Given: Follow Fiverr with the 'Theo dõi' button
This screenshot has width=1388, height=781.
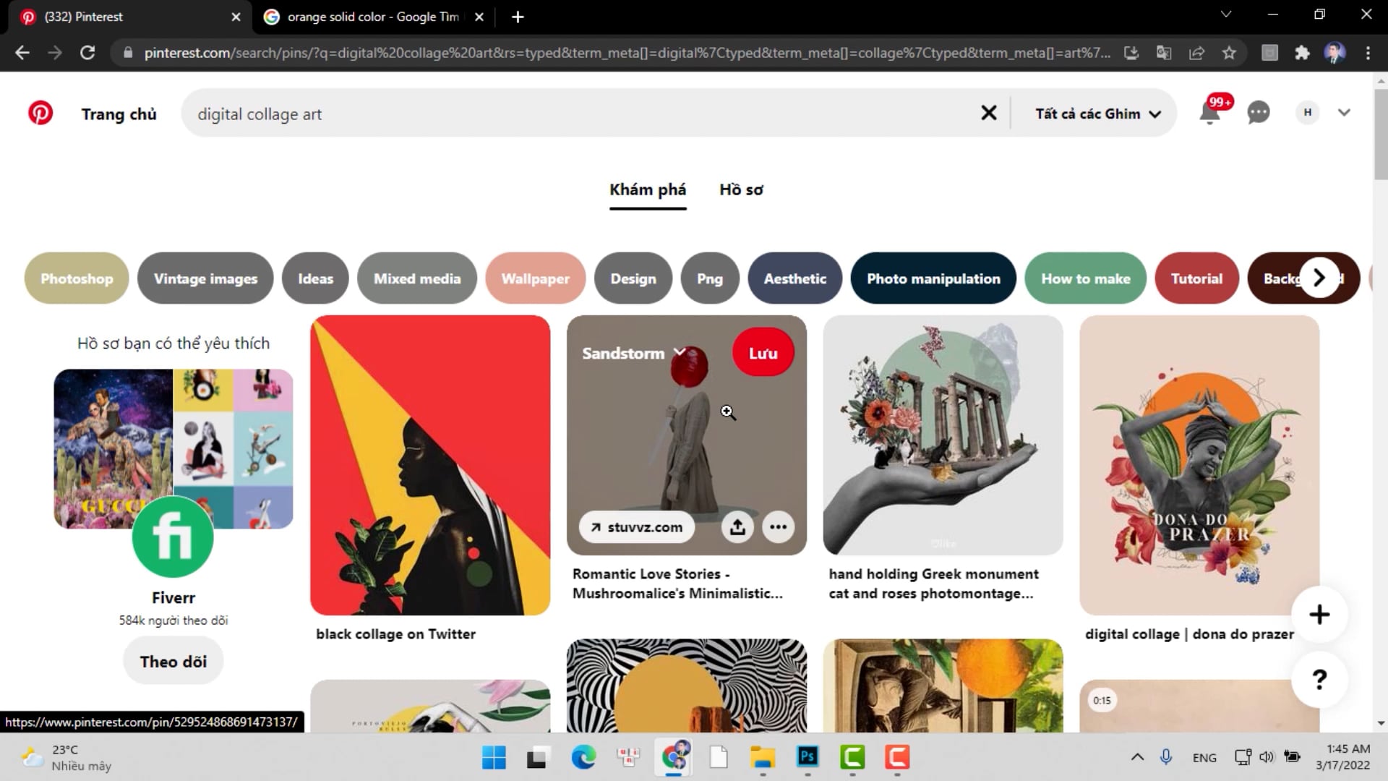Looking at the screenshot, I should [x=173, y=661].
